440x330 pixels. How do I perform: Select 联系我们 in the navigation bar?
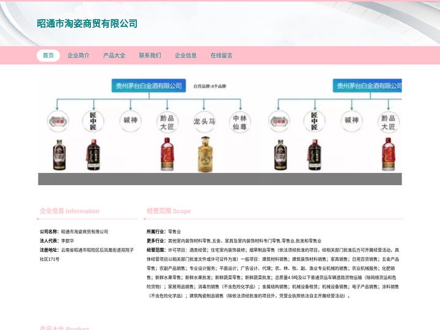(x=150, y=56)
